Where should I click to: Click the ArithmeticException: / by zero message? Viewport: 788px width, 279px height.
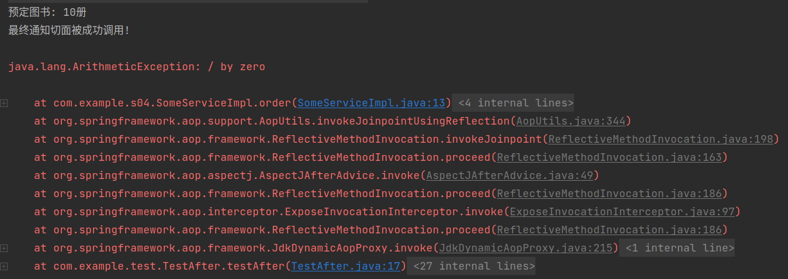(137, 67)
